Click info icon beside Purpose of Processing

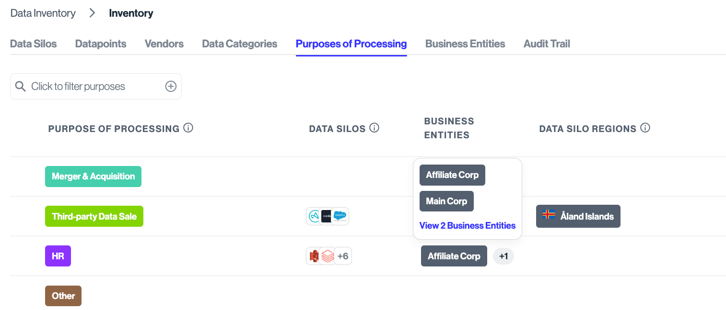coord(188,128)
